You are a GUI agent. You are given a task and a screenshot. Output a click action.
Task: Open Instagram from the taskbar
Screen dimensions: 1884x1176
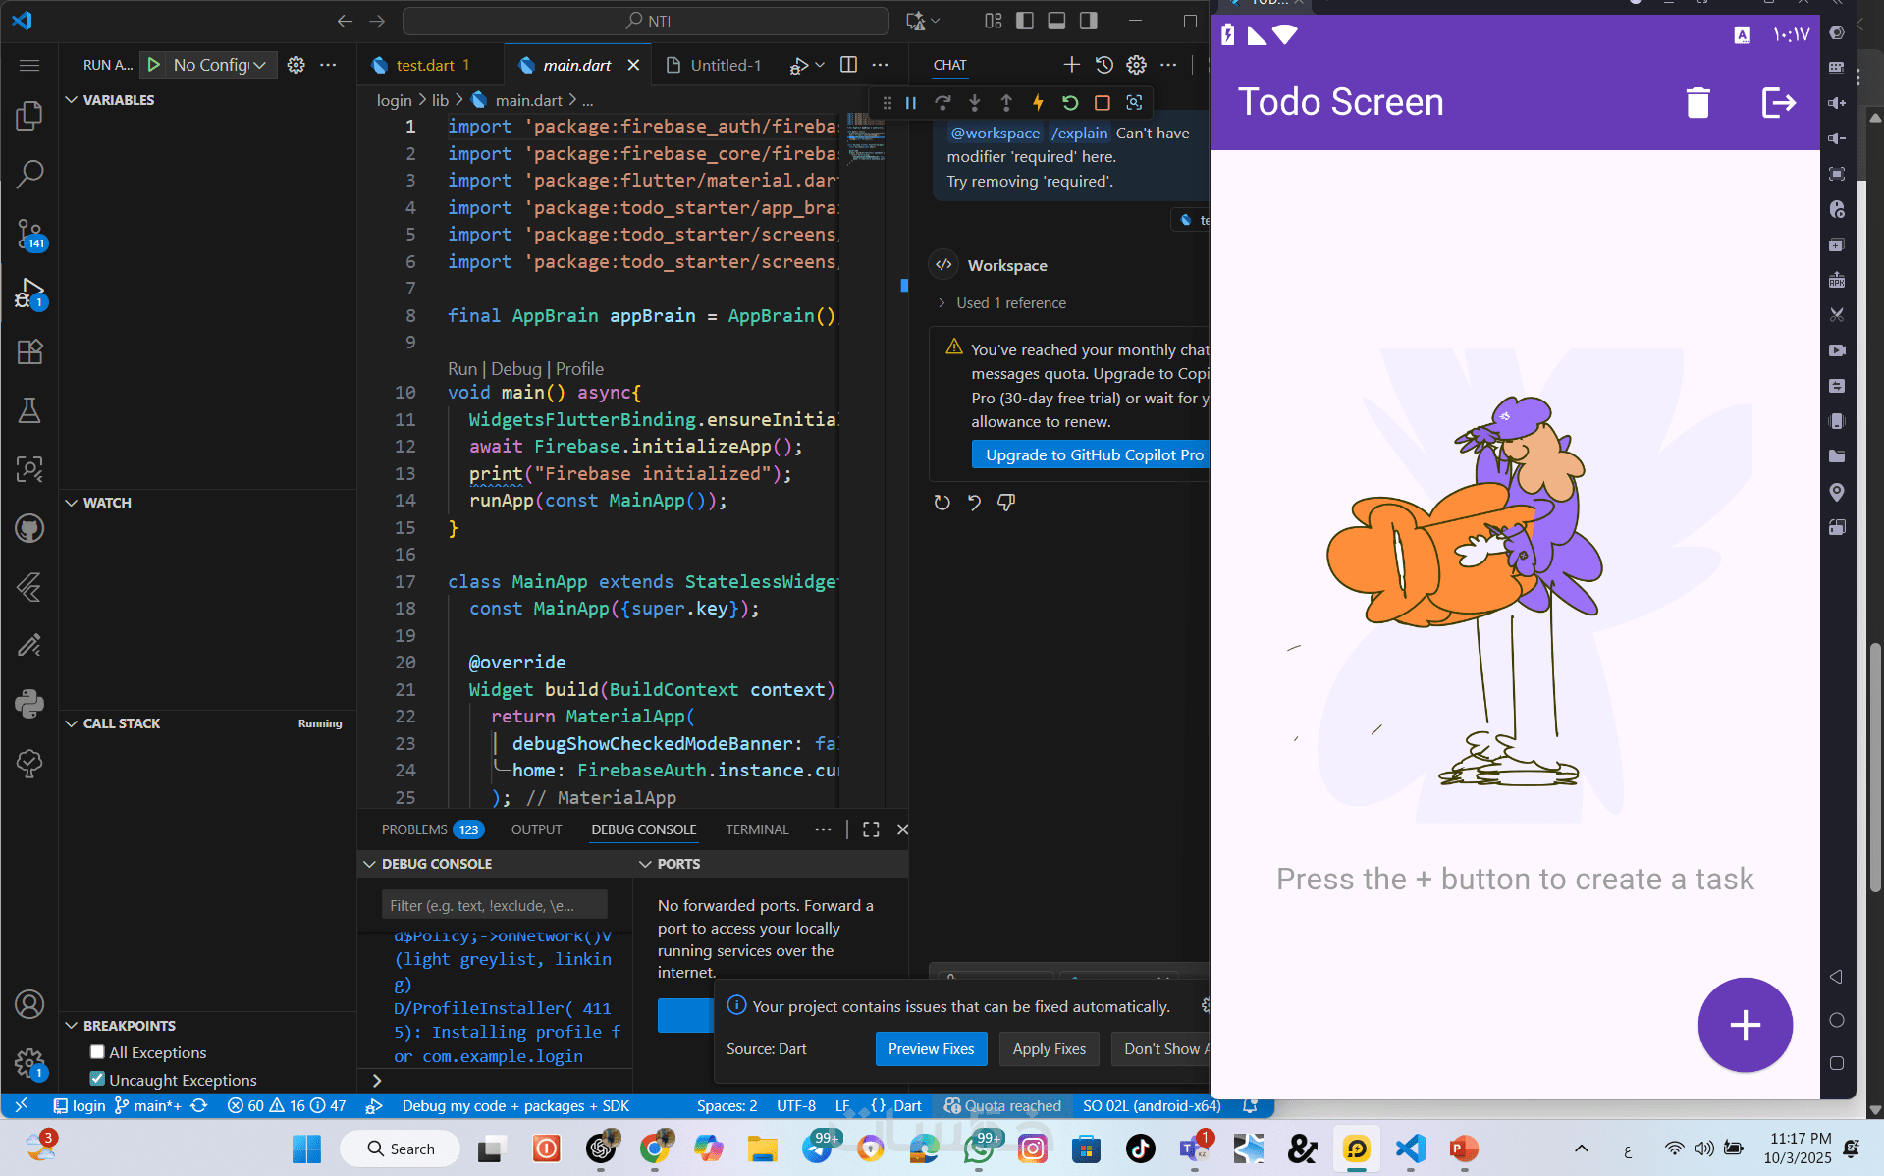(1032, 1149)
